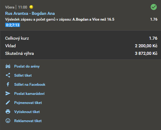161x130 pixels.
Task: Click the blue 0:2;7:13 score badge
Action: (13, 25)
